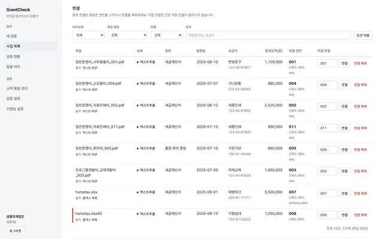
Task: Click the issue date 2026-01-15
Action: pyautogui.click(x=207, y=127)
